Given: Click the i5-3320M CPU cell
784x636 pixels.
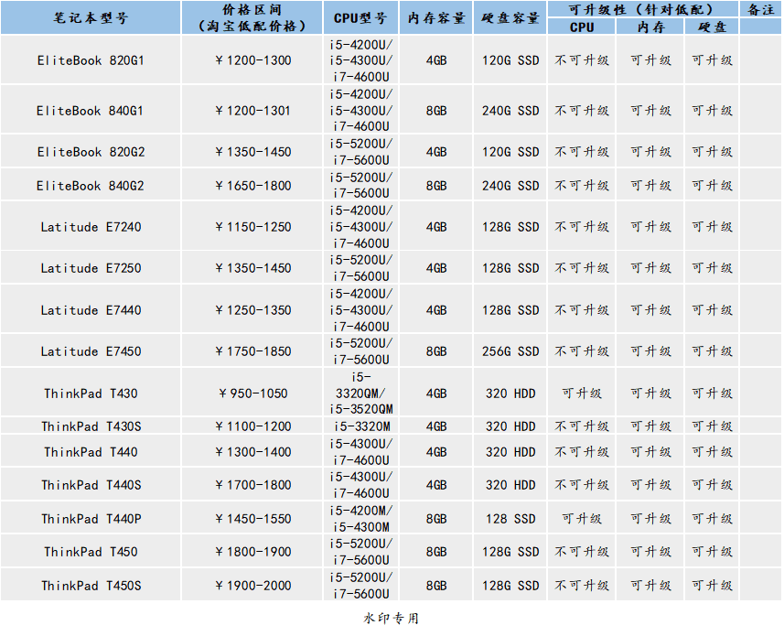Looking at the screenshot, I should (360, 426).
